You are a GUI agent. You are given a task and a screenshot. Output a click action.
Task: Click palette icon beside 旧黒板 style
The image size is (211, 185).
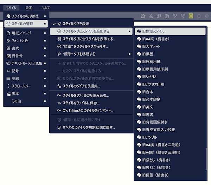point(139,54)
